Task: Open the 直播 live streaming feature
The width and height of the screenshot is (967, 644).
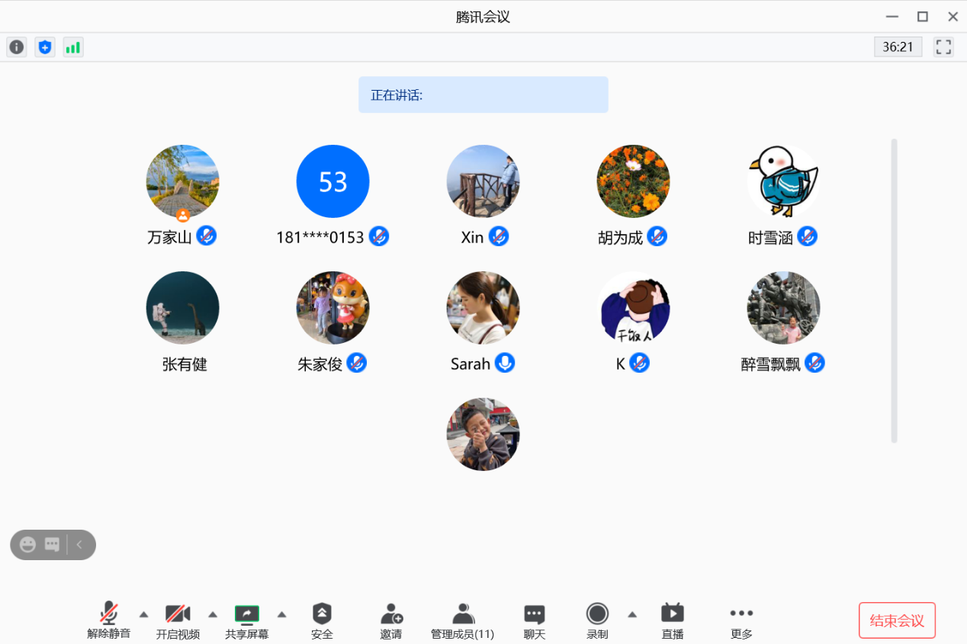Action: (672, 619)
